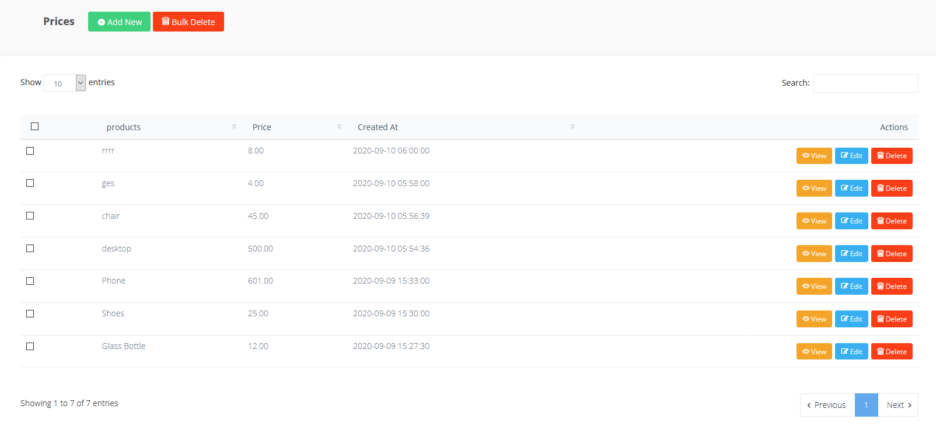View the rrrr price entry
This screenshot has width=936, height=426.
pyautogui.click(x=814, y=156)
